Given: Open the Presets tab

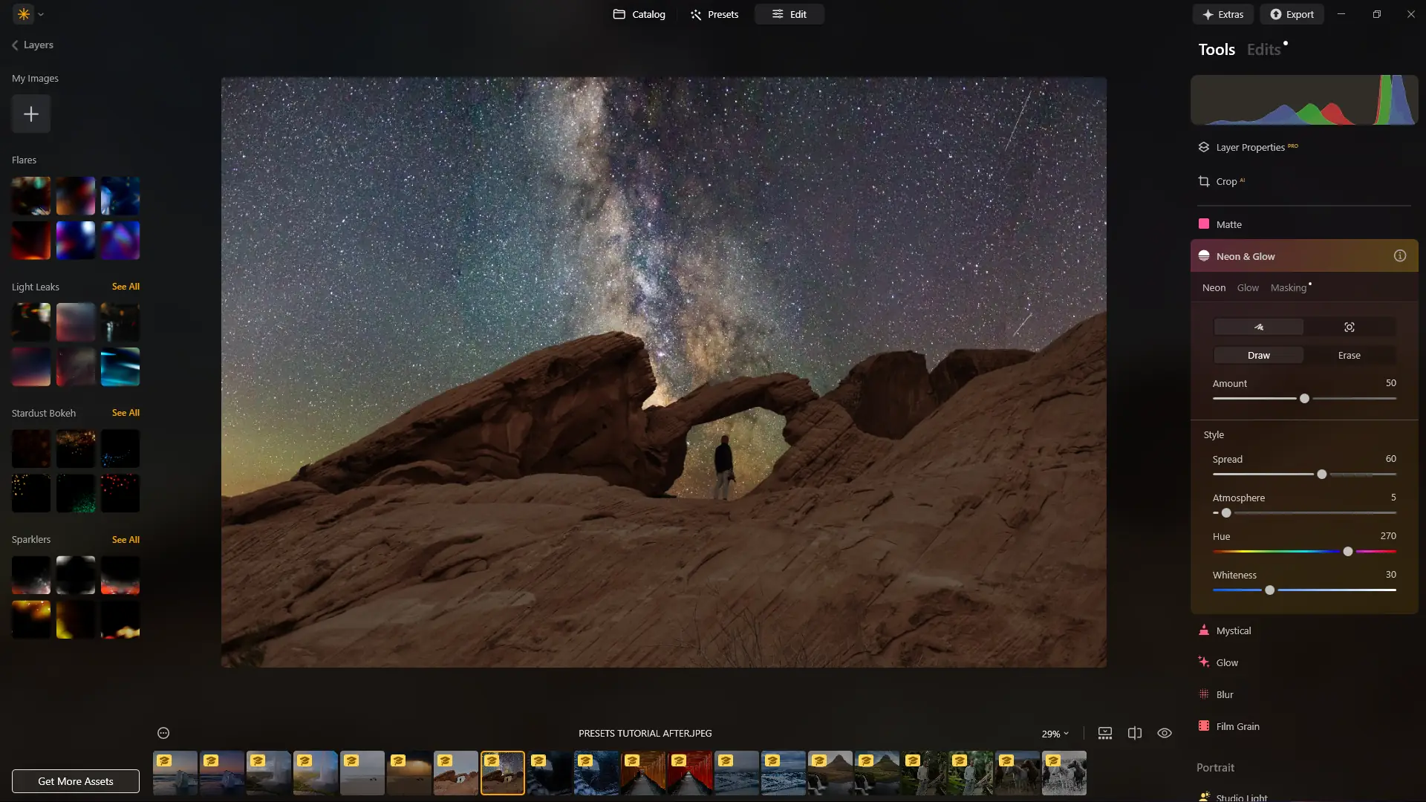Looking at the screenshot, I should (x=714, y=14).
